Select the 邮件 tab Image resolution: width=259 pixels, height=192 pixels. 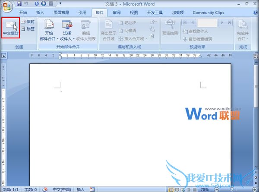coord(99,13)
